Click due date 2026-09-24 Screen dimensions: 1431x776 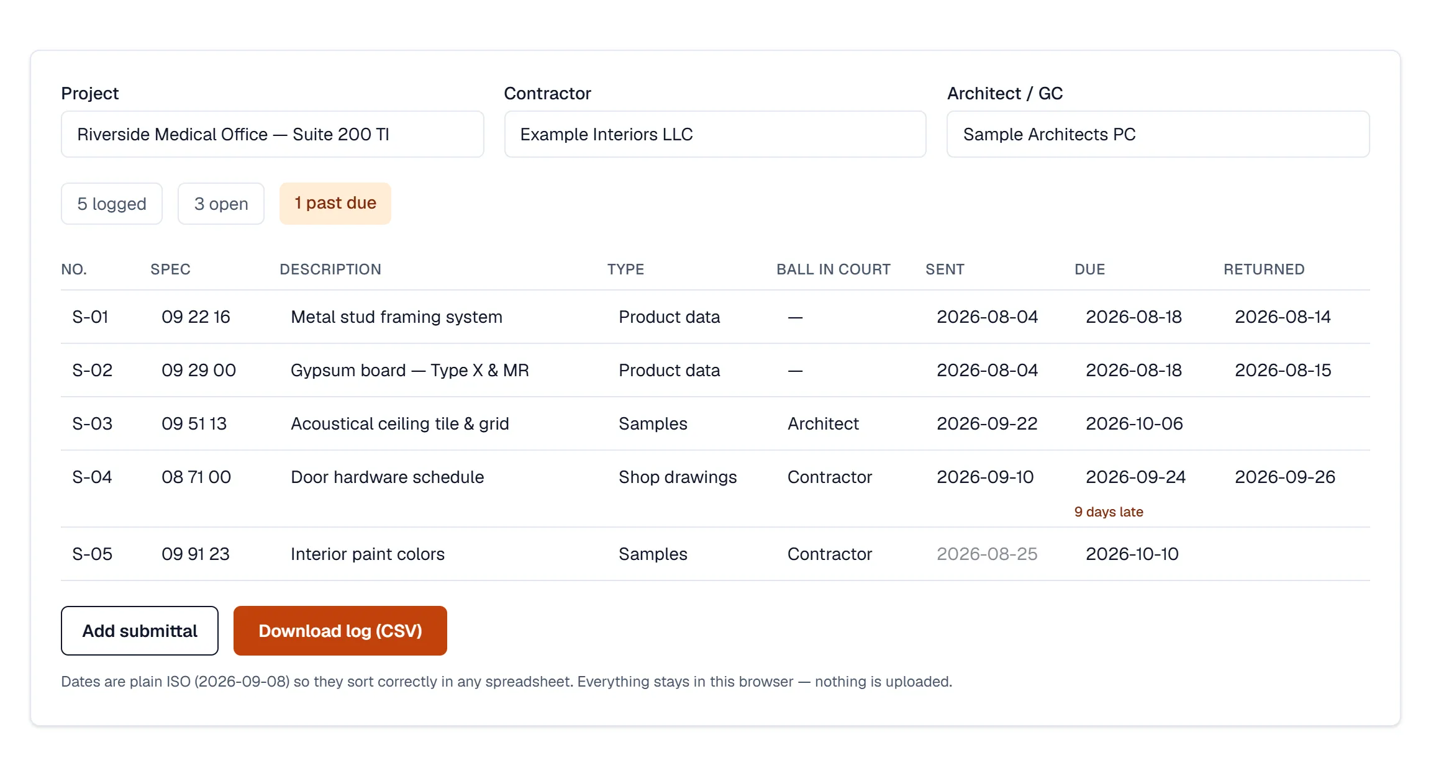pos(1135,477)
